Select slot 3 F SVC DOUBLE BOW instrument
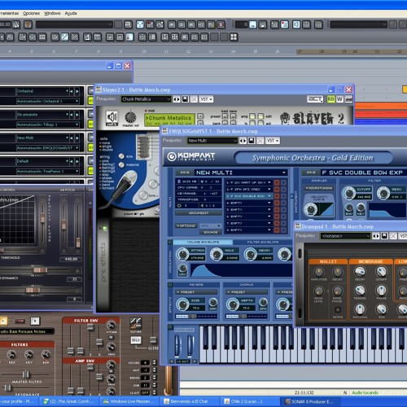 coord(248,196)
